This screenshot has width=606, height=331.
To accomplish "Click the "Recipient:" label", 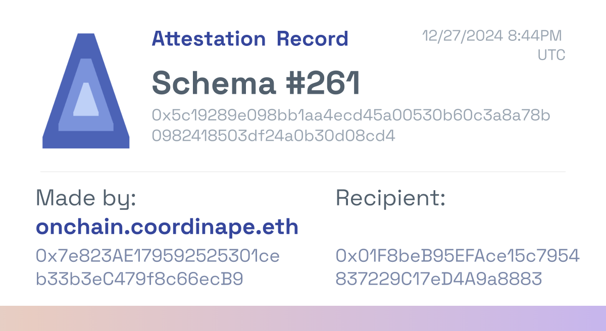I will (x=390, y=198).
